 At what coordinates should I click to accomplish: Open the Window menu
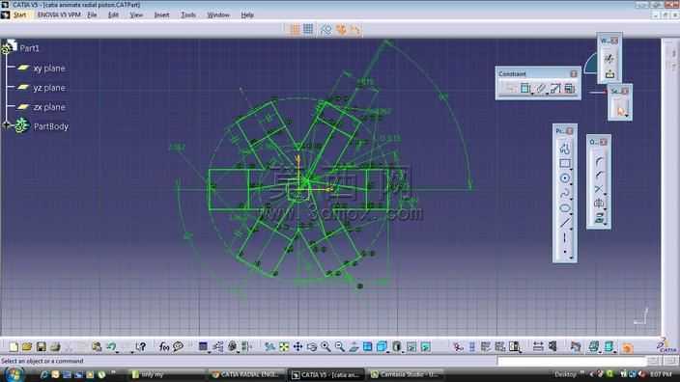tap(218, 14)
